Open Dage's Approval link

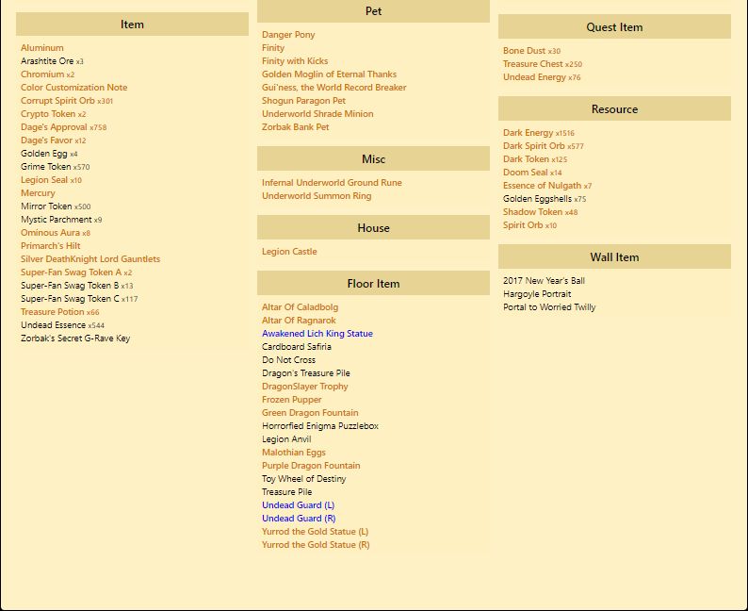[54, 127]
